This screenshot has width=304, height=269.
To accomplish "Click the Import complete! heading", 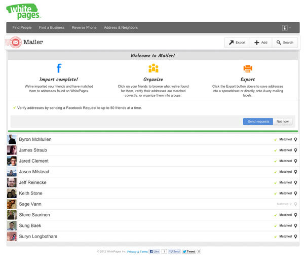I will pos(59,80).
